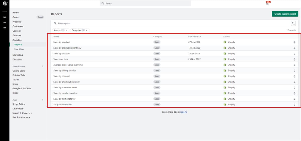Click the 2,449 orders count badge

tap(40, 17)
